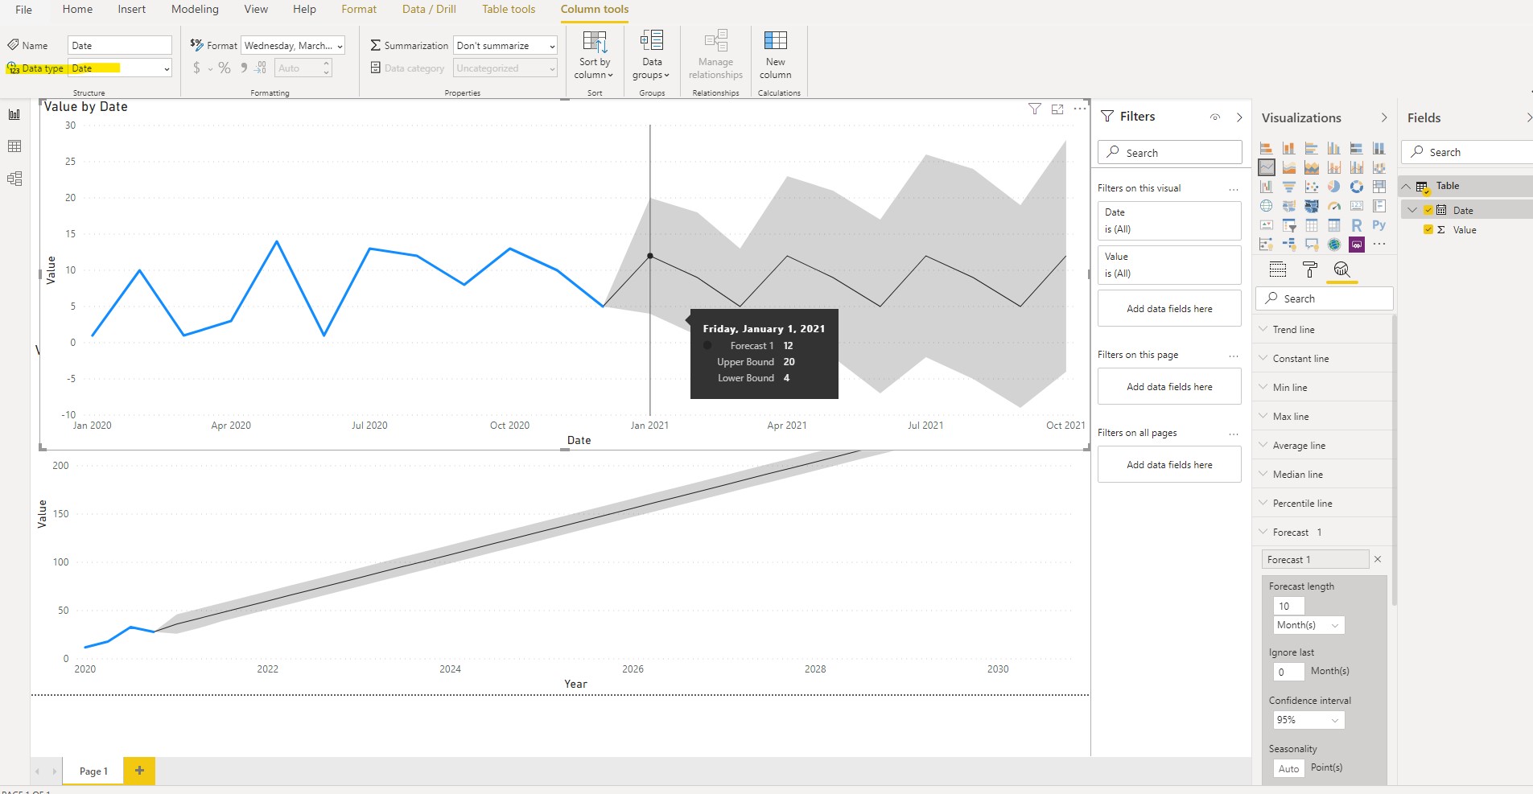This screenshot has width=1533, height=794.
Task: Click the visual filter funnel icon
Action: tap(1035, 109)
